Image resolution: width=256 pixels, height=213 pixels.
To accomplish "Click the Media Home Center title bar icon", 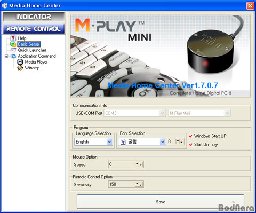I will [x=5, y=5].
